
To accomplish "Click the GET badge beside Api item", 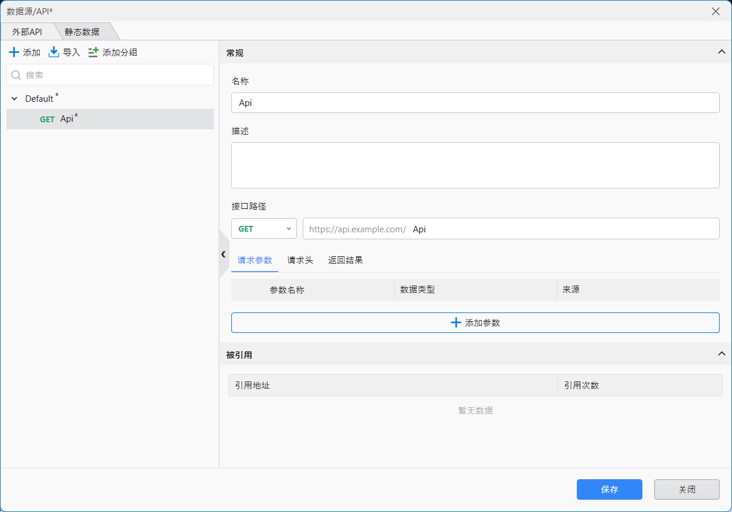I will click(x=47, y=119).
